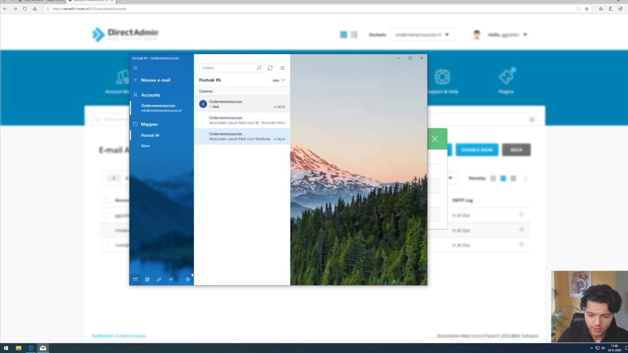Open Mail app from taskbar
The height and width of the screenshot is (353, 628).
click(43, 348)
